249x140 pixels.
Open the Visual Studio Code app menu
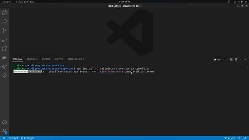(25, 2)
